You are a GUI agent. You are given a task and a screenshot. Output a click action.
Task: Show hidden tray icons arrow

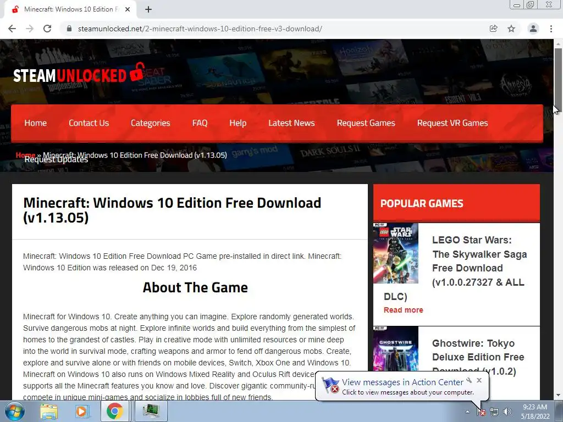[467, 412]
